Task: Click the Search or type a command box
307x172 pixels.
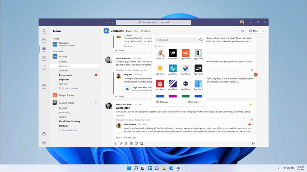Action: pyautogui.click(x=154, y=22)
